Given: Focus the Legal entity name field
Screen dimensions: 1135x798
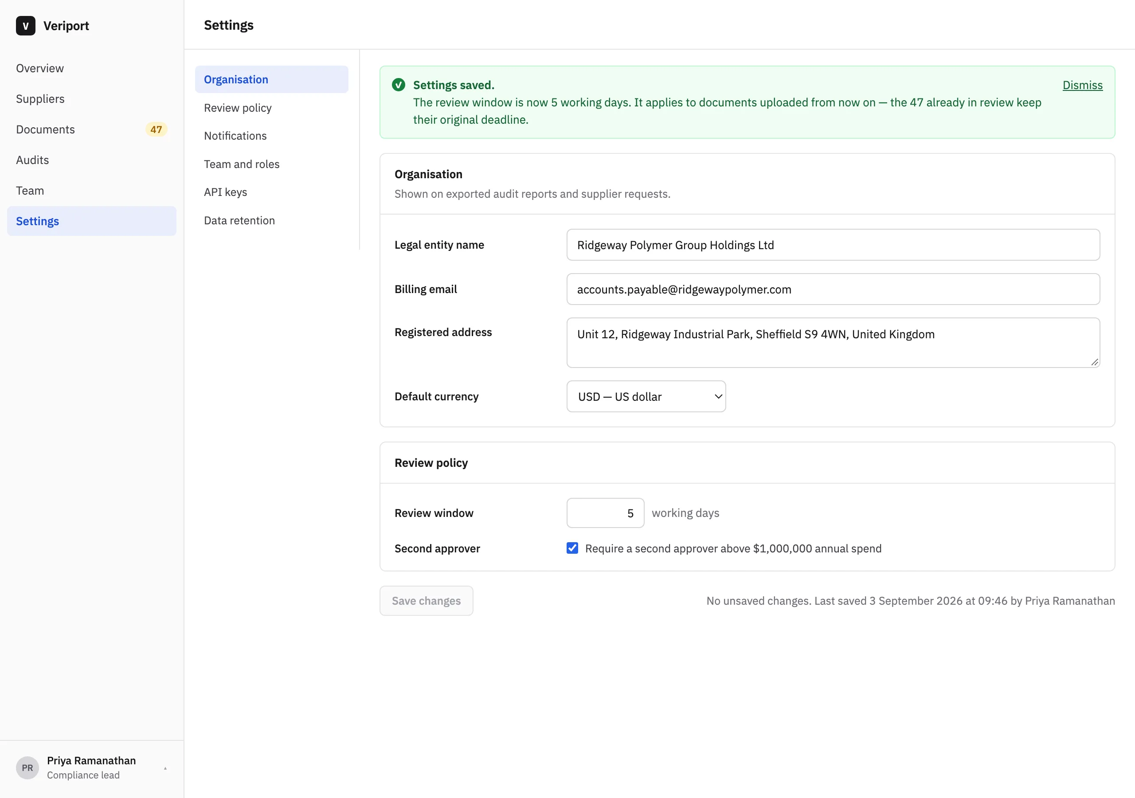Looking at the screenshot, I should point(833,245).
